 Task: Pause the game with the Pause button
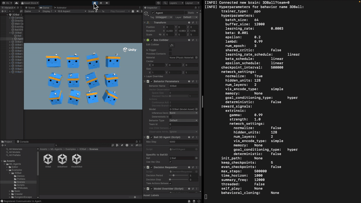point(101,3)
